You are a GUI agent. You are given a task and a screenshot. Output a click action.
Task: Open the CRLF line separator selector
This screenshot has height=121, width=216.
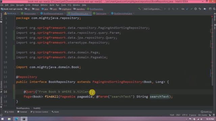click(178, 115)
